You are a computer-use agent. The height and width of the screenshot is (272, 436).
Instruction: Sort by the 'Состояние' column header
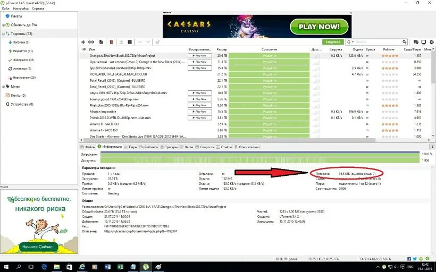269,49
